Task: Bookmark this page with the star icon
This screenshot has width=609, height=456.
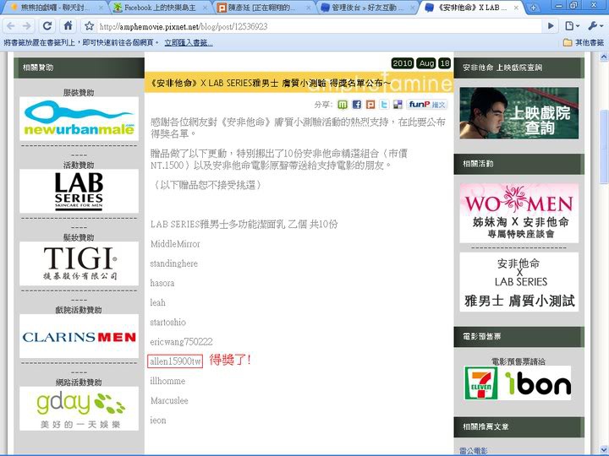Action: click(x=90, y=26)
